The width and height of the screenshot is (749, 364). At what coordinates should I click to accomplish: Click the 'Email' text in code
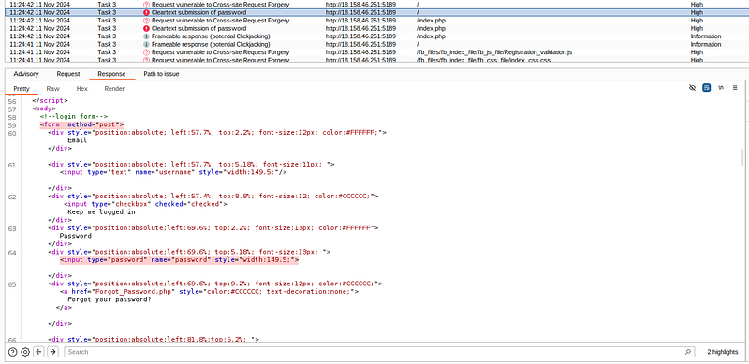(77, 140)
